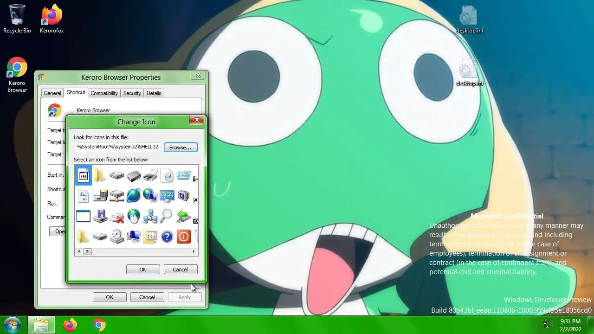Click Cancel in Keroro Browser Properties
This screenshot has width=594, height=334.
click(x=147, y=297)
